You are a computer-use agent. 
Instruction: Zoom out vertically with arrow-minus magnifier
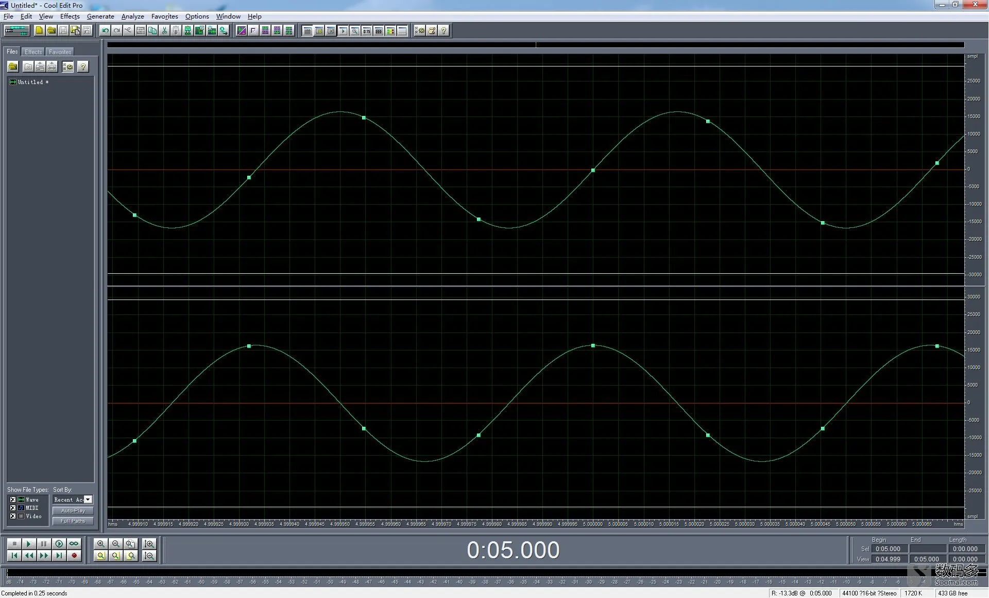[149, 556]
